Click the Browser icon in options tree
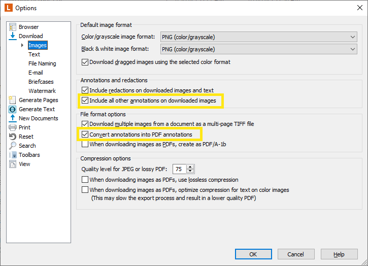Image resolution: width=368 pixels, height=266 pixels. [x=13, y=27]
